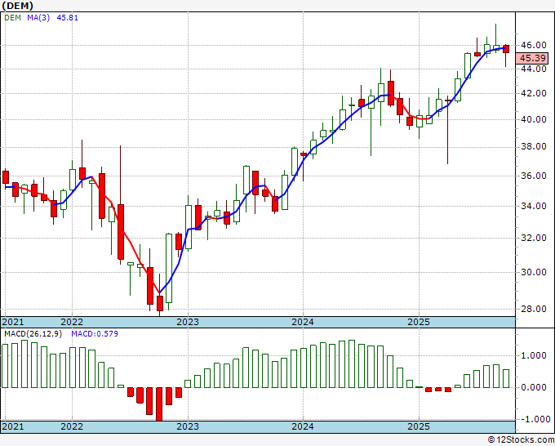Click the 30.00 price axis label
The image size is (555, 446).
(534, 272)
